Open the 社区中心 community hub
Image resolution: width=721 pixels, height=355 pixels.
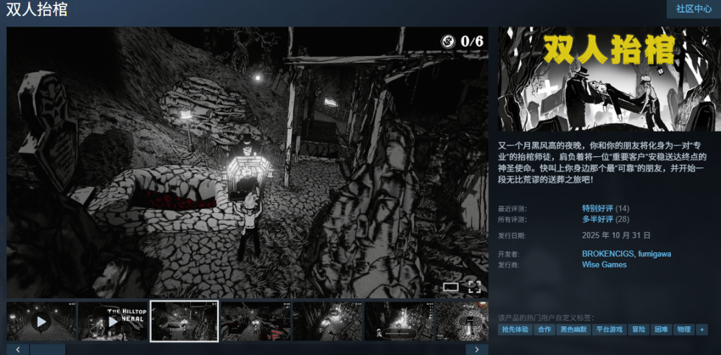[694, 9]
